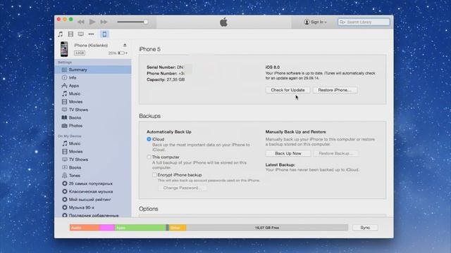Click the iPhone device thumbnail image
Screen dimensions: 451x253
(x=64, y=49)
